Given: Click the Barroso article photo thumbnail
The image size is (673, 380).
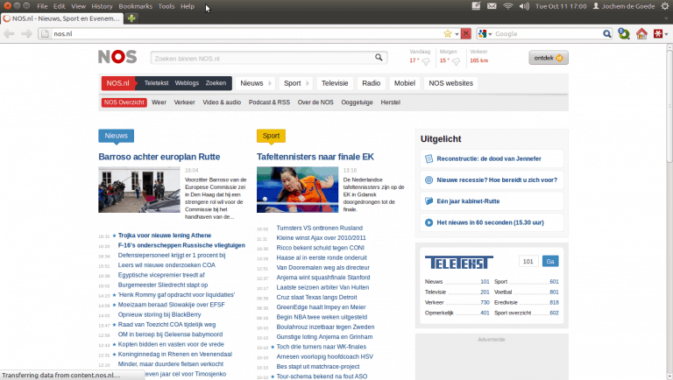Looking at the screenshot, I should pos(139,190).
